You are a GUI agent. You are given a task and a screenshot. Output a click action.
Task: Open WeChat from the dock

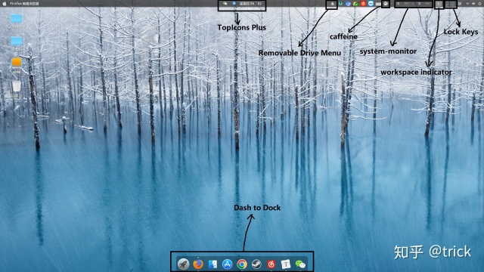(x=300, y=264)
